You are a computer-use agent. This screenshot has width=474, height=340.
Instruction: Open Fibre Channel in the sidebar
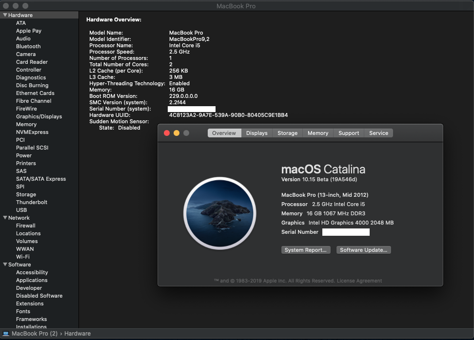[x=34, y=101]
